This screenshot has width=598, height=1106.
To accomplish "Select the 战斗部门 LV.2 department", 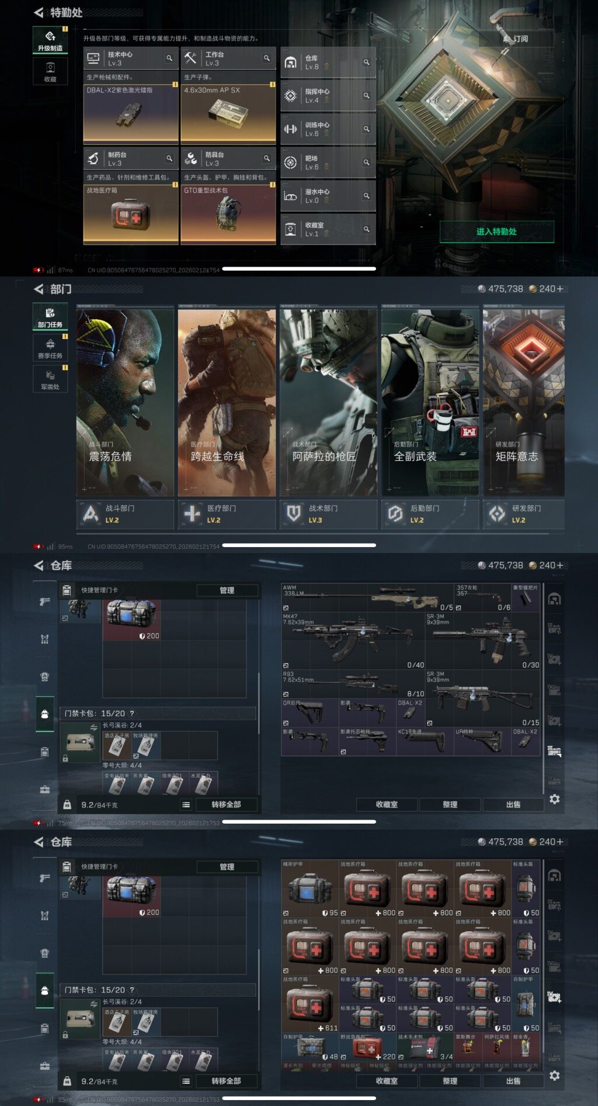I will pos(125,514).
